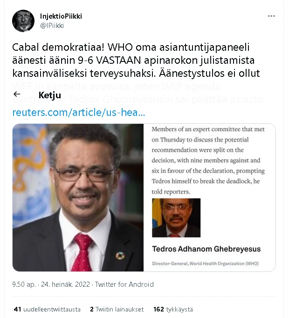View the 162 tykkäystä list
The image size is (289, 318).
173,309
